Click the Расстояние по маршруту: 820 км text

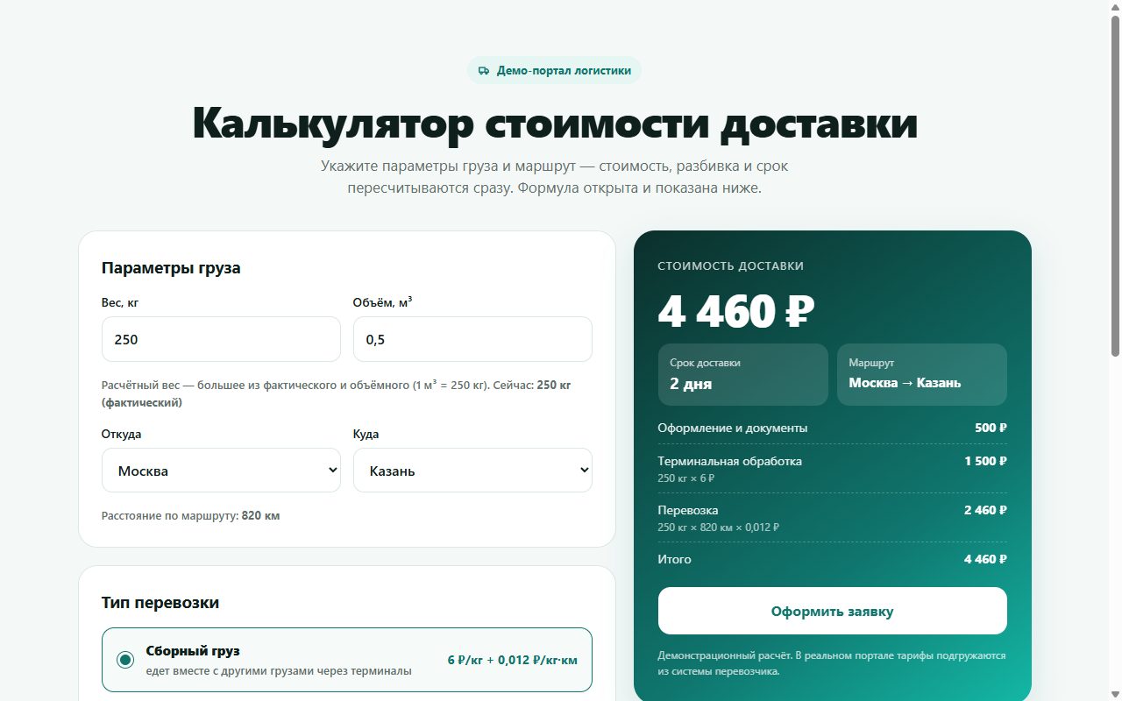click(x=190, y=516)
